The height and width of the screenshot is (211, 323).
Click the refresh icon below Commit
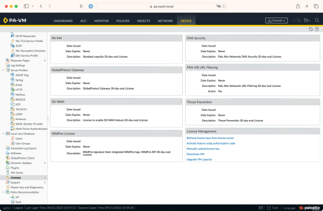pyautogui.click(x=311, y=29)
